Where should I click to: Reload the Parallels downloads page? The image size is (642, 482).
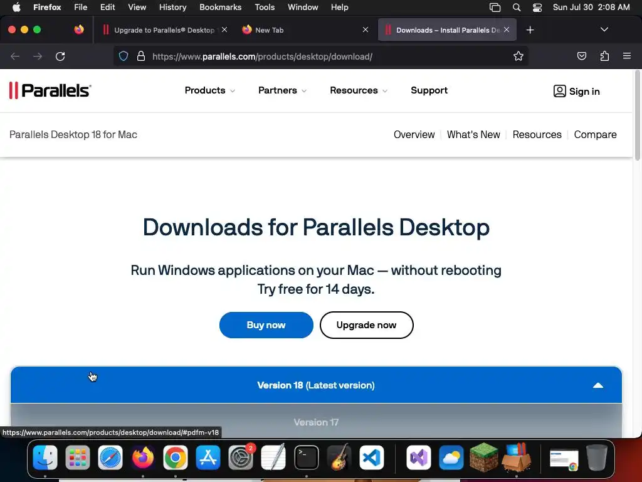[60, 56]
